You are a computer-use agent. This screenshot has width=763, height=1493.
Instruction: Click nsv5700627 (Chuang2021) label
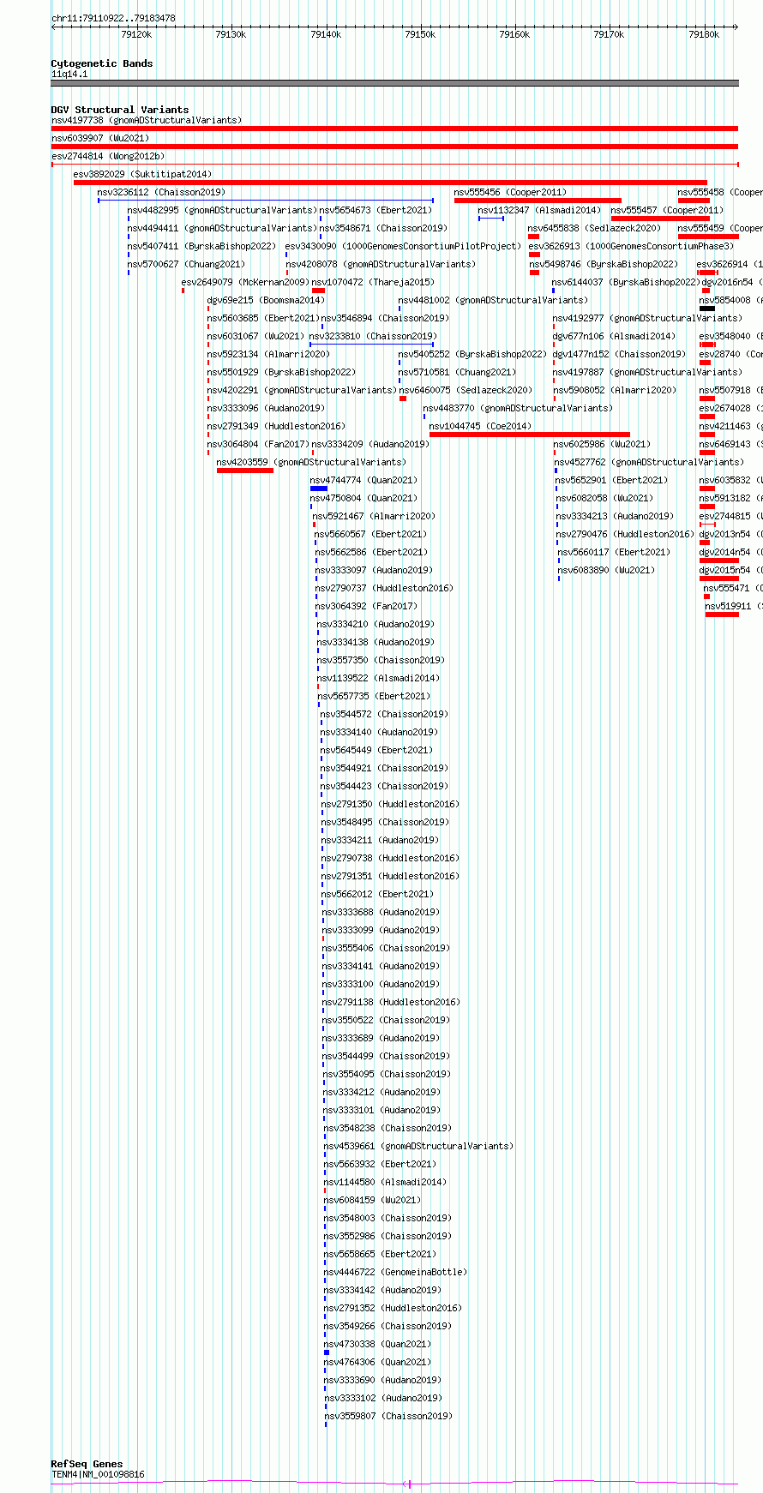[186, 264]
